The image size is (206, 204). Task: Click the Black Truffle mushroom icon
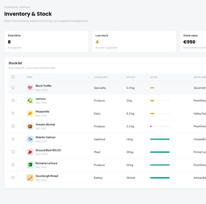pos(30,88)
